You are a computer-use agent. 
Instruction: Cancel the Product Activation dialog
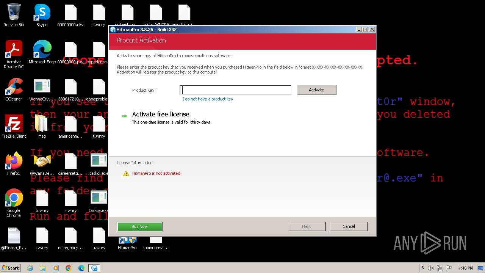tap(349, 226)
